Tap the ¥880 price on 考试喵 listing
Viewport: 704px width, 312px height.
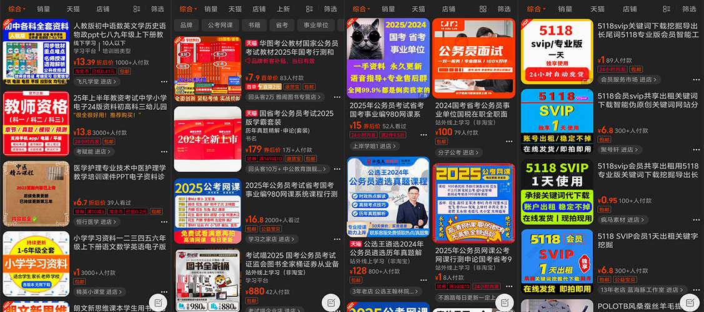click(x=254, y=291)
